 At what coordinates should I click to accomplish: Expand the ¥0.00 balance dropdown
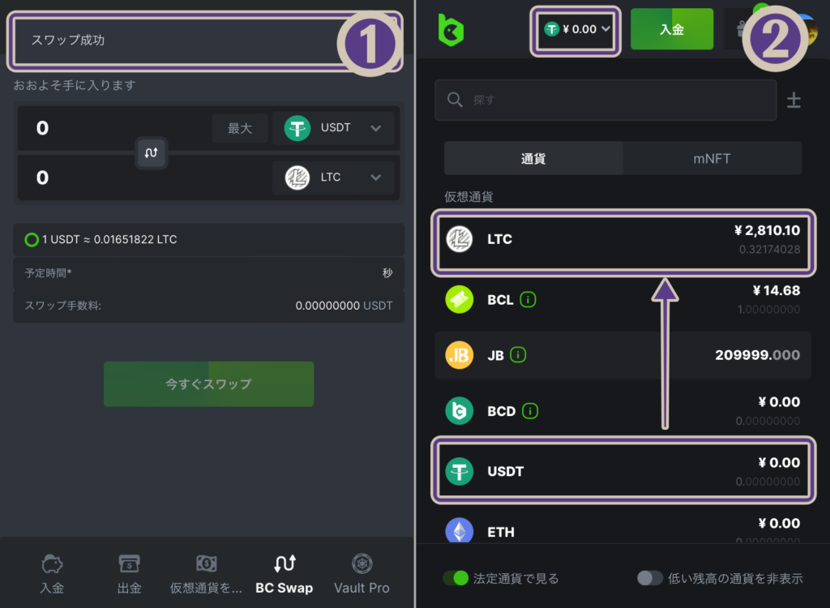576,30
